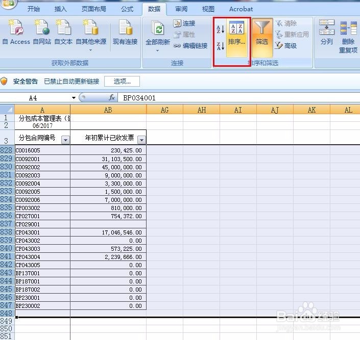The width and height of the screenshot is (360, 340).
Task: Select row 837 header
Action: 7,224
